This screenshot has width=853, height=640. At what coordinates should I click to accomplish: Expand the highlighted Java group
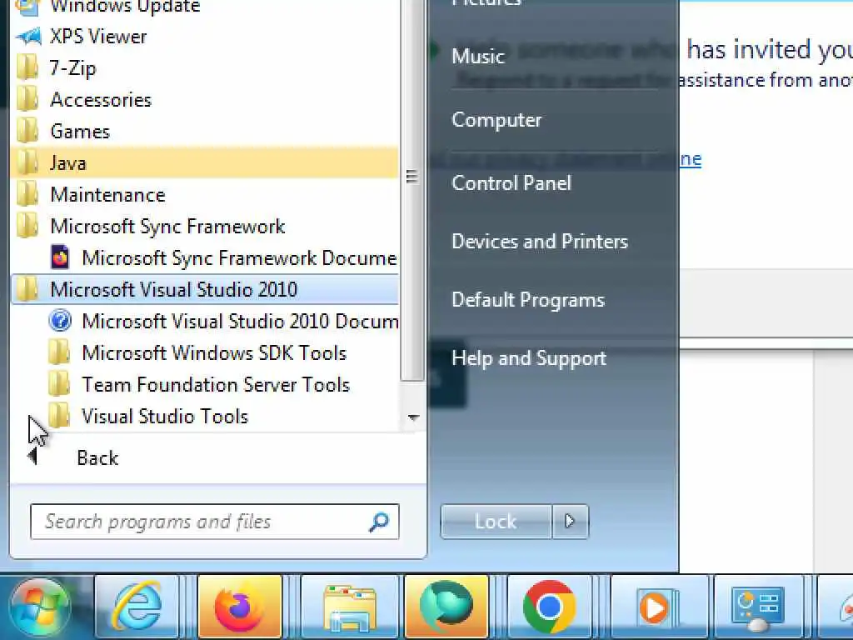point(205,162)
